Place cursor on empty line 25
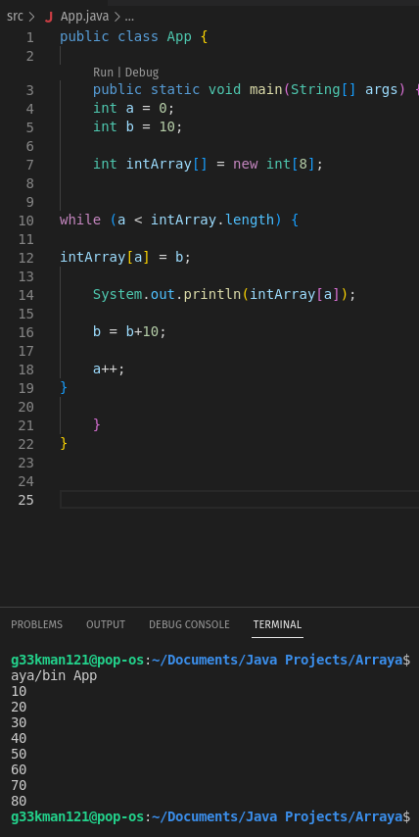 pos(239,500)
